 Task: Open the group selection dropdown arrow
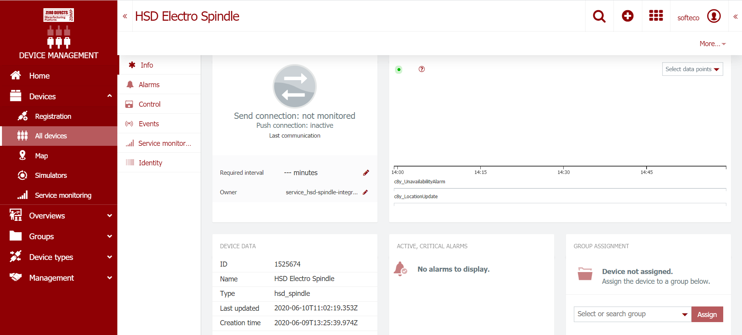tap(685, 314)
